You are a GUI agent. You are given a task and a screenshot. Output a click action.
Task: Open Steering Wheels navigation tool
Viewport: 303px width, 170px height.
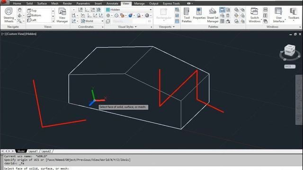click(x=9, y=16)
